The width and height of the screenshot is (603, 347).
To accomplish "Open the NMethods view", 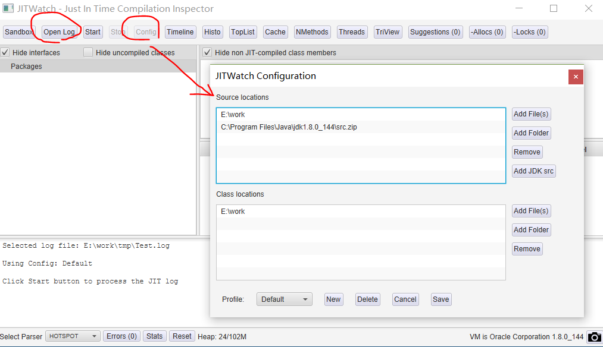I will point(312,32).
